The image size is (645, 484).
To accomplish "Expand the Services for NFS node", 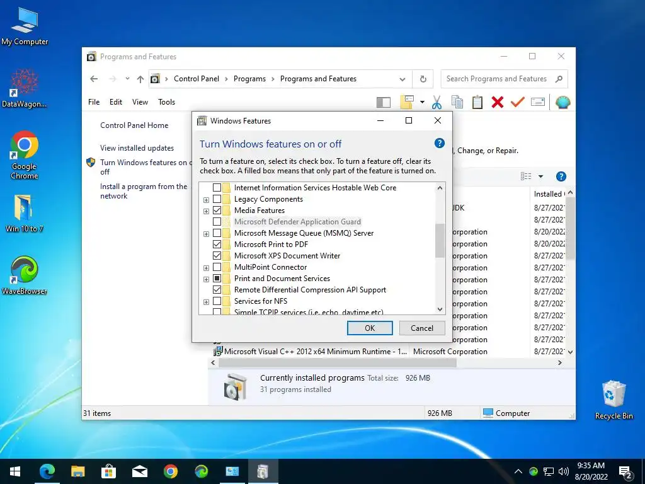I will click(206, 302).
